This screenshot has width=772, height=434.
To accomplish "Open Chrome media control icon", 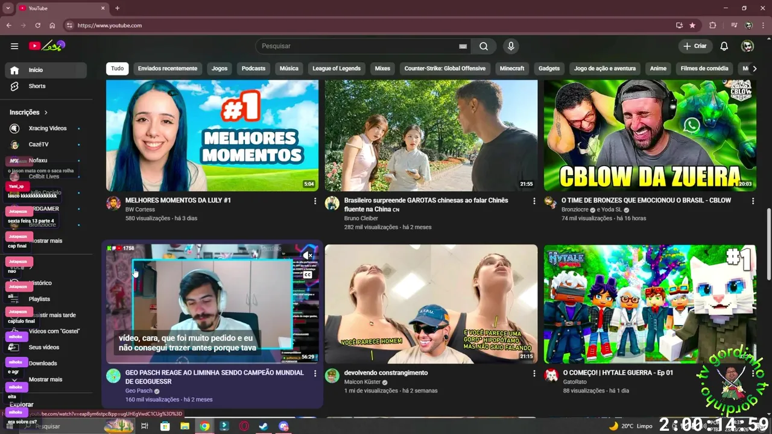I will pos(734,25).
